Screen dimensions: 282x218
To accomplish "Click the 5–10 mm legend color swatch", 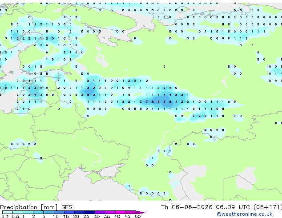I will [x=48, y=212].
